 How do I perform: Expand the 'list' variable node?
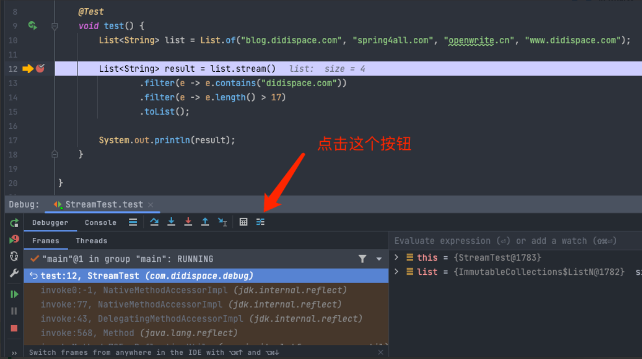(x=397, y=272)
